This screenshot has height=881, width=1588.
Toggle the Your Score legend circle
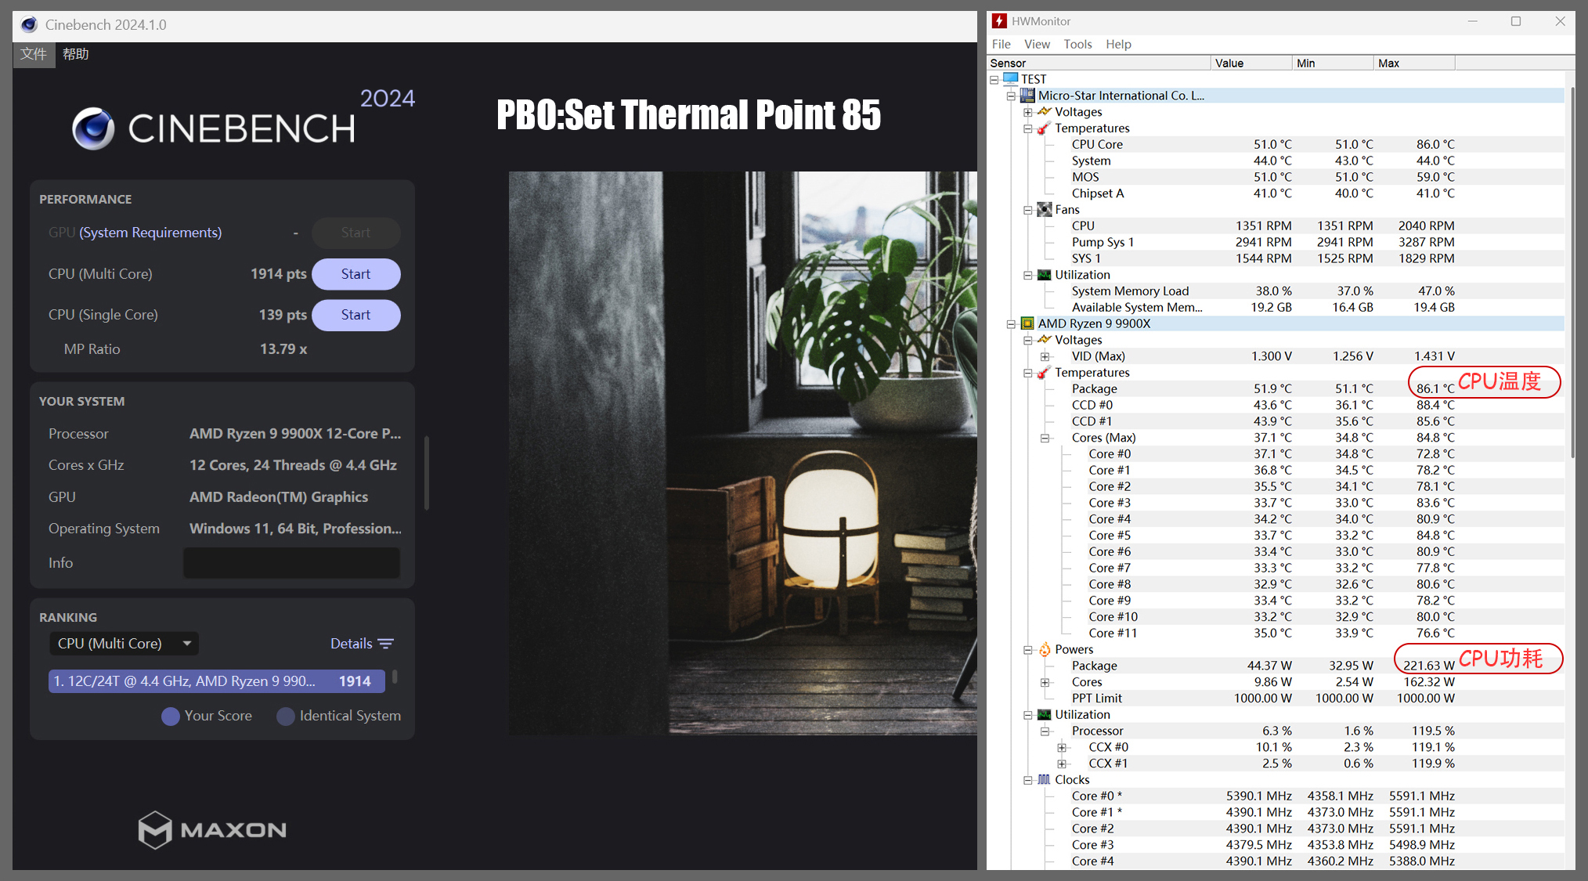[x=170, y=716]
